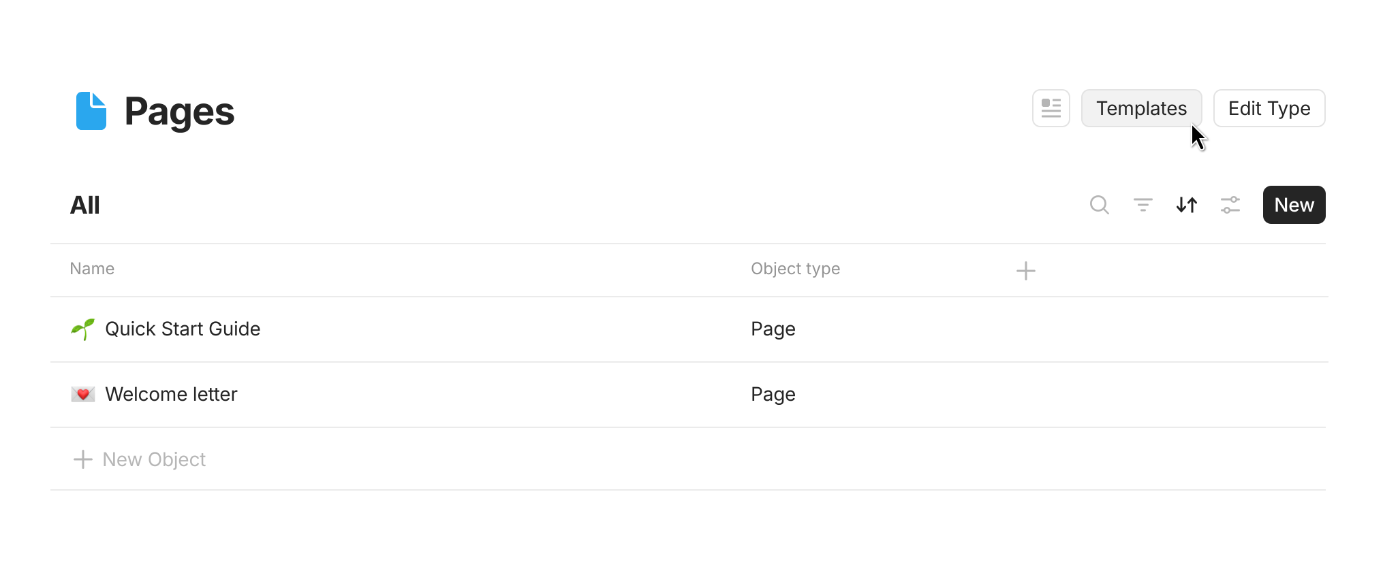Click the seedling icon of Quick Start Guide
The image size is (1383, 577).
(83, 329)
